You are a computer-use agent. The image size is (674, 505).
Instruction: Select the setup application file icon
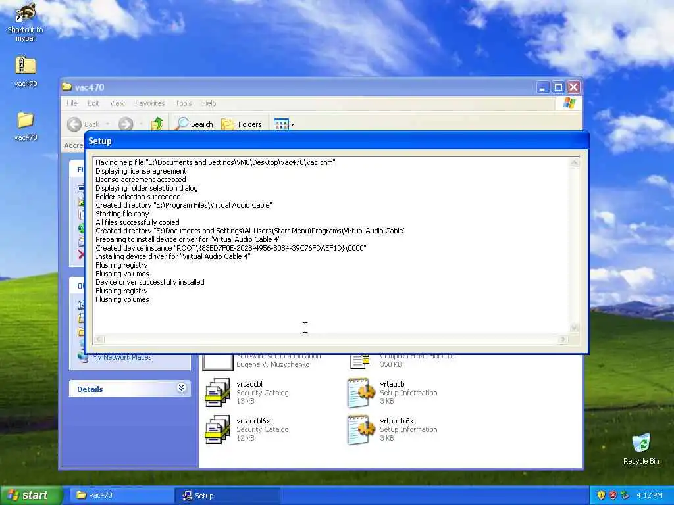pos(217,362)
